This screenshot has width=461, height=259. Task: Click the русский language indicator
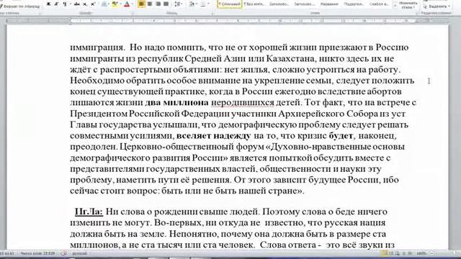(x=79, y=253)
